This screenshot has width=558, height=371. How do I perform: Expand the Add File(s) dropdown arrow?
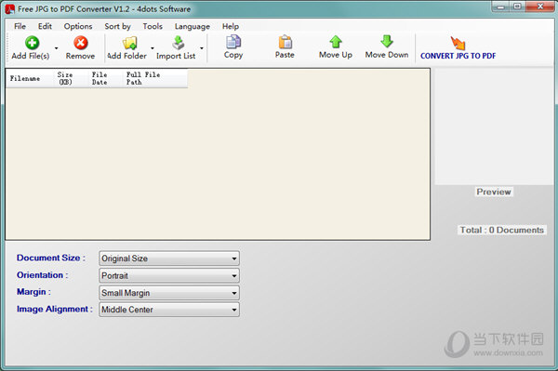(x=56, y=48)
